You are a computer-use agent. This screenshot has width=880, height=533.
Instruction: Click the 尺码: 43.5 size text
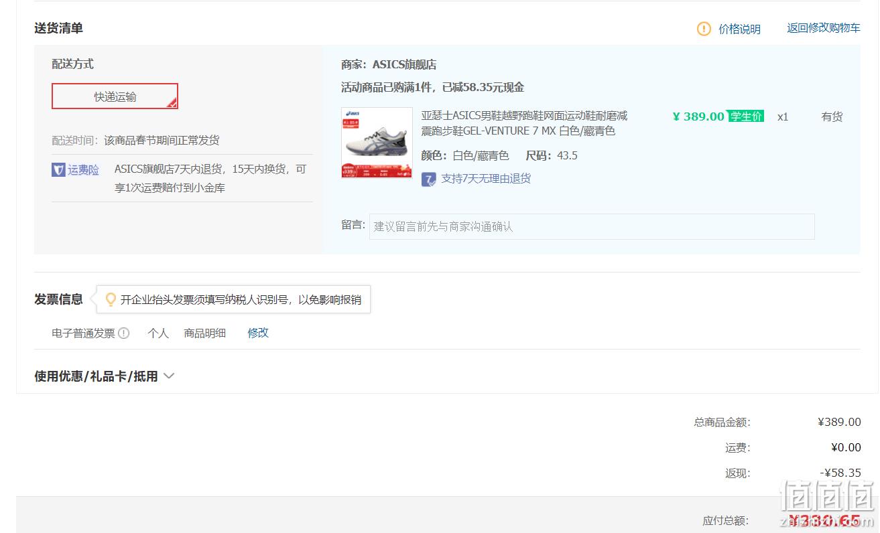pyautogui.click(x=552, y=156)
